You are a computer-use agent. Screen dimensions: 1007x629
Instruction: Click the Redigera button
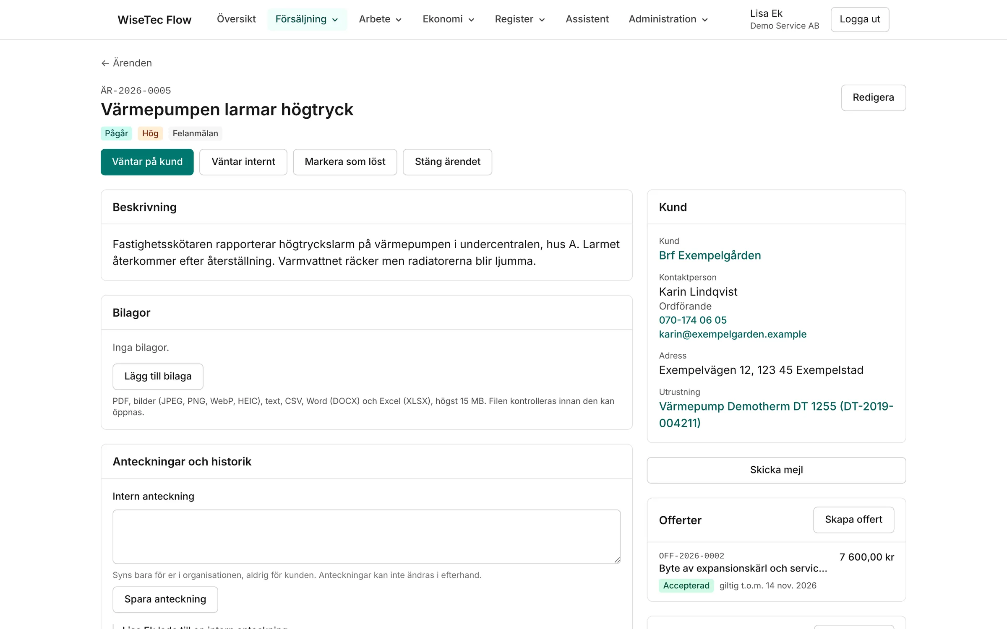[873, 98]
